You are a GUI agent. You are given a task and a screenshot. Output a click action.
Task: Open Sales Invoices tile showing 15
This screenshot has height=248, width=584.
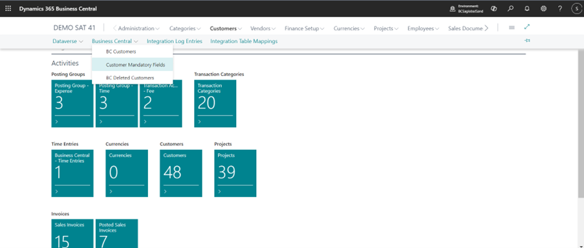click(x=72, y=234)
